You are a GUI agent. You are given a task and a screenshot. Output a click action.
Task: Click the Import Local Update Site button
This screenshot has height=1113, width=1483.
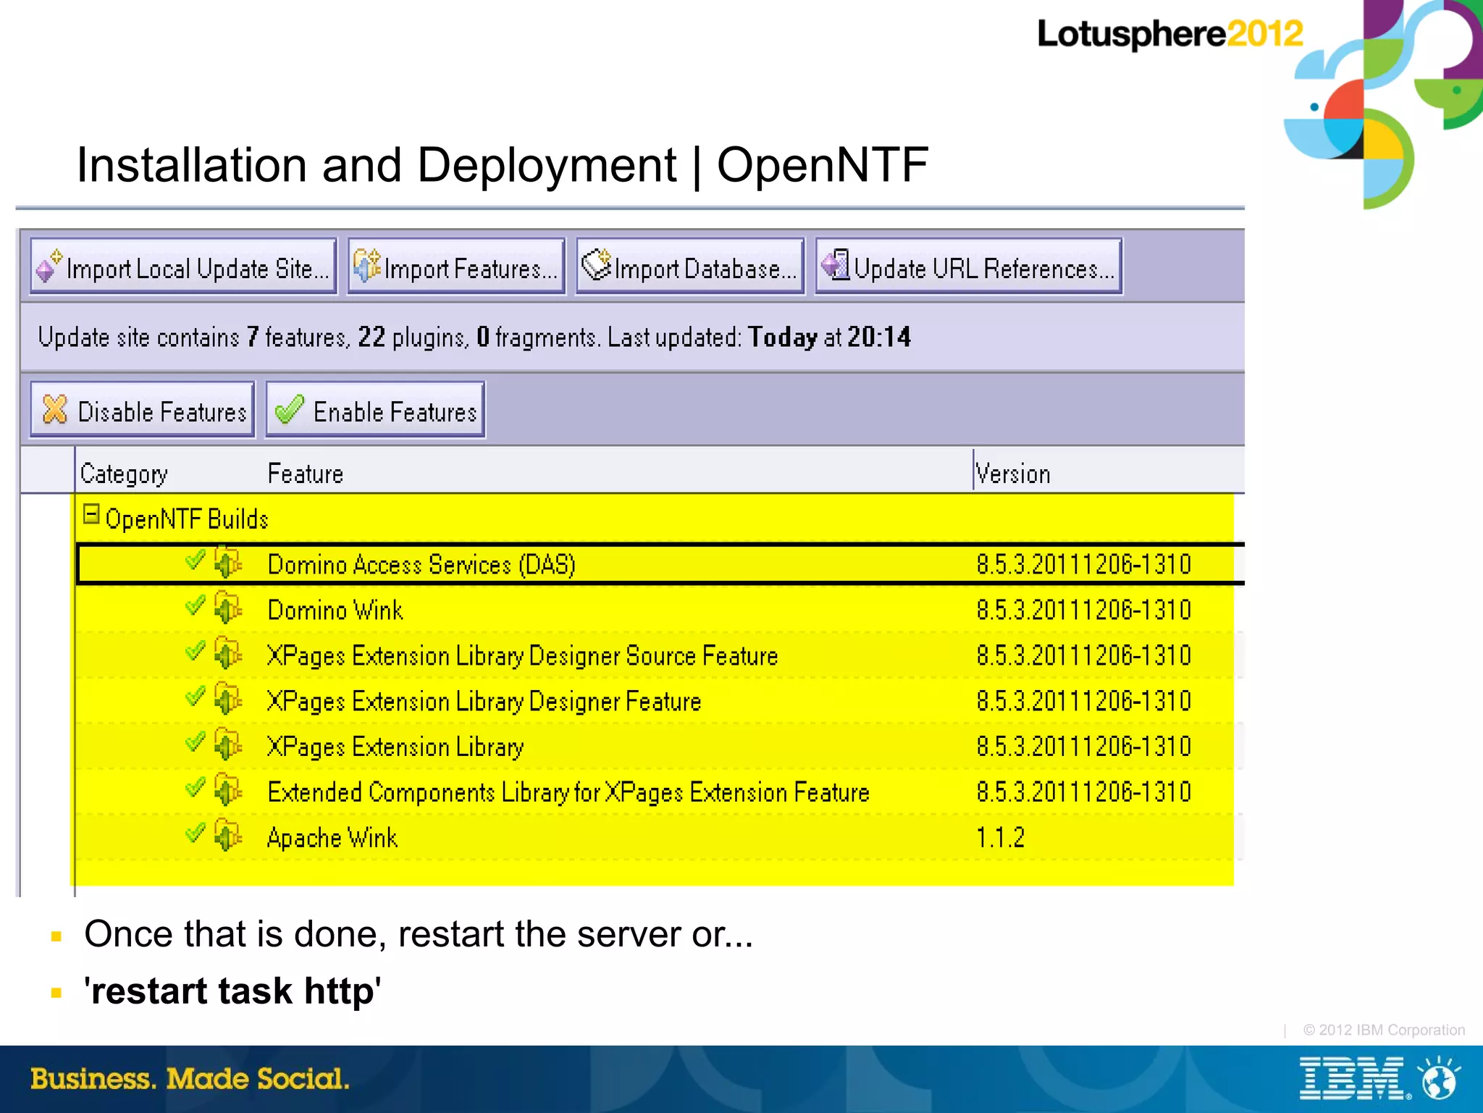[x=183, y=266]
